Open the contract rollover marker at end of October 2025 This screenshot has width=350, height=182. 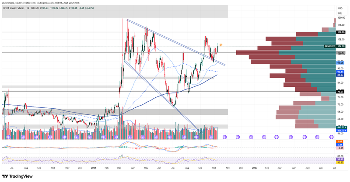click(x=64, y=137)
